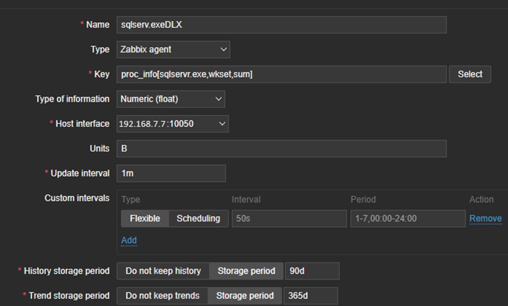Click the Custom intervals Interval column header
The width and height of the screenshot is (508, 306).
(x=246, y=199)
